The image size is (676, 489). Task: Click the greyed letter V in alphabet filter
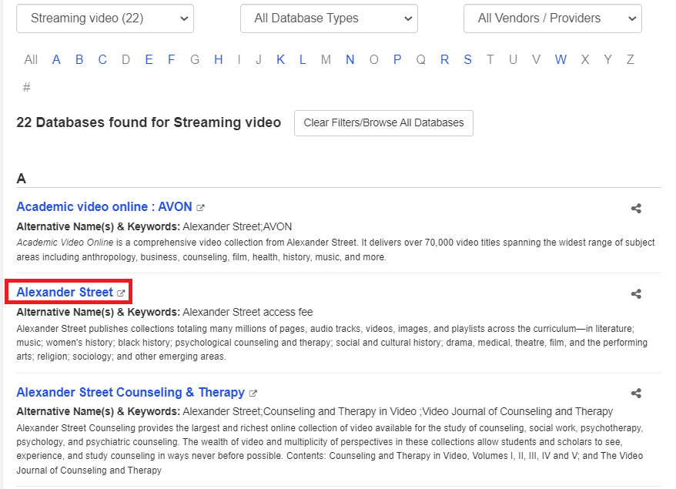pos(536,59)
